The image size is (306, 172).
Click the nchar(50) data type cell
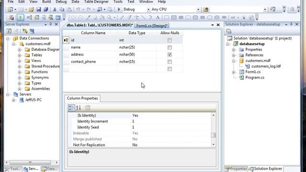point(137,54)
